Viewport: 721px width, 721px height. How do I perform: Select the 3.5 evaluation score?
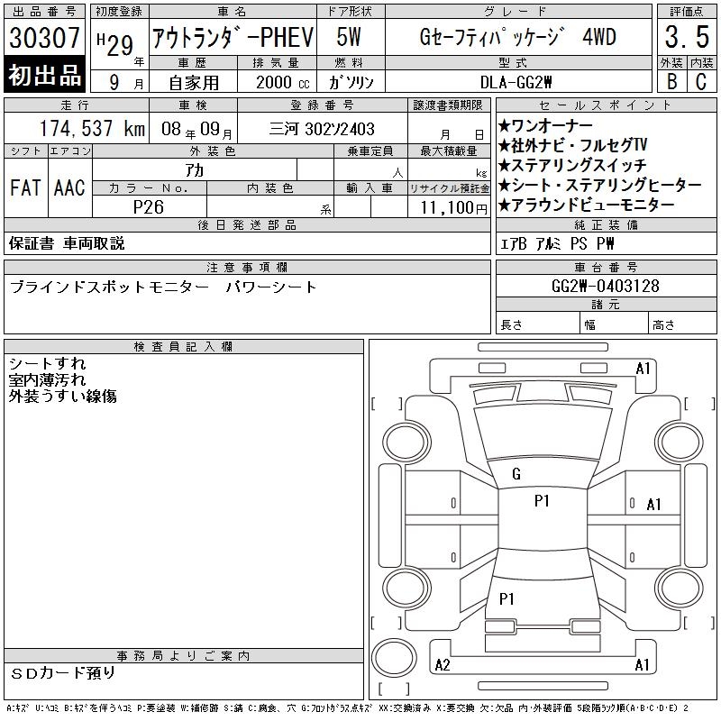point(685,38)
